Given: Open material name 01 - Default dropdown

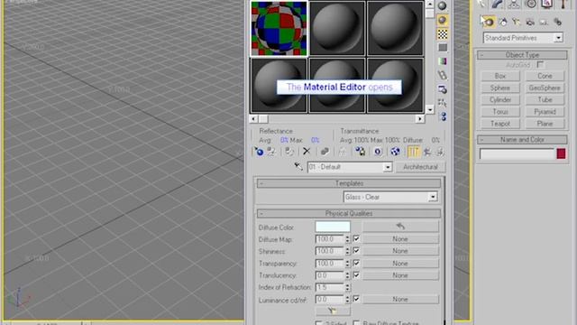Looking at the screenshot, I should [x=387, y=167].
